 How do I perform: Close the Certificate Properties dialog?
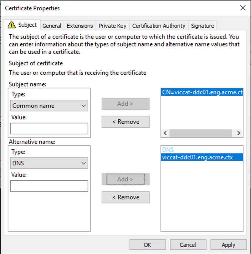click(243, 8)
